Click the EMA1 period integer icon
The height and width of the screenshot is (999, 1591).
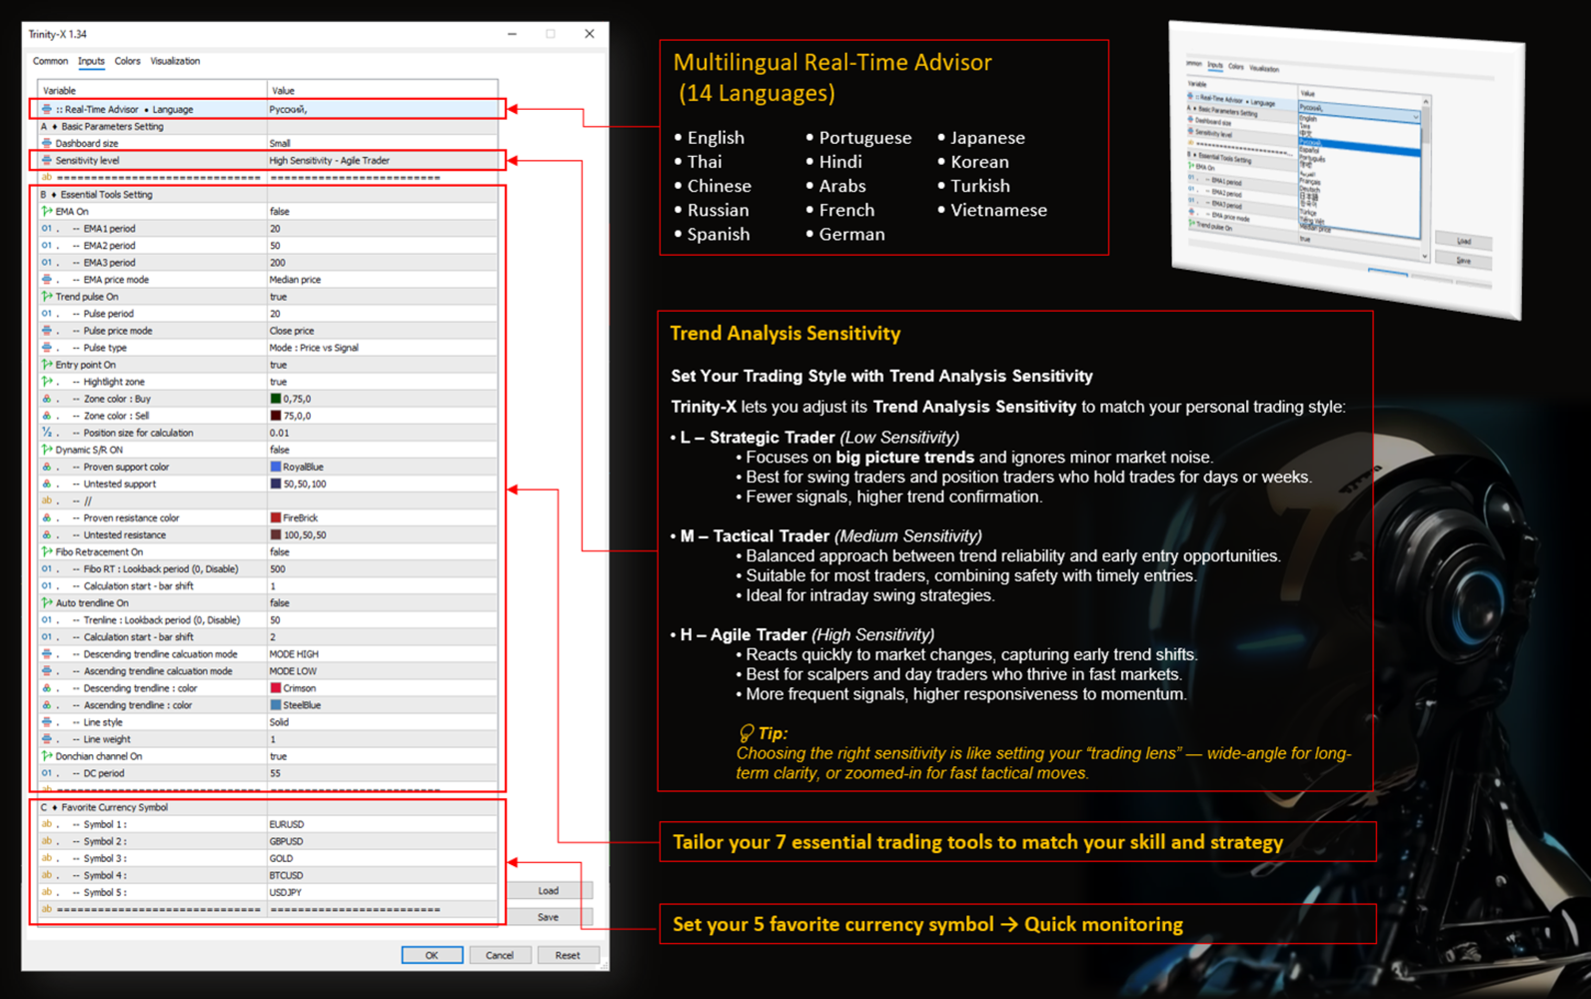[47, 229]
